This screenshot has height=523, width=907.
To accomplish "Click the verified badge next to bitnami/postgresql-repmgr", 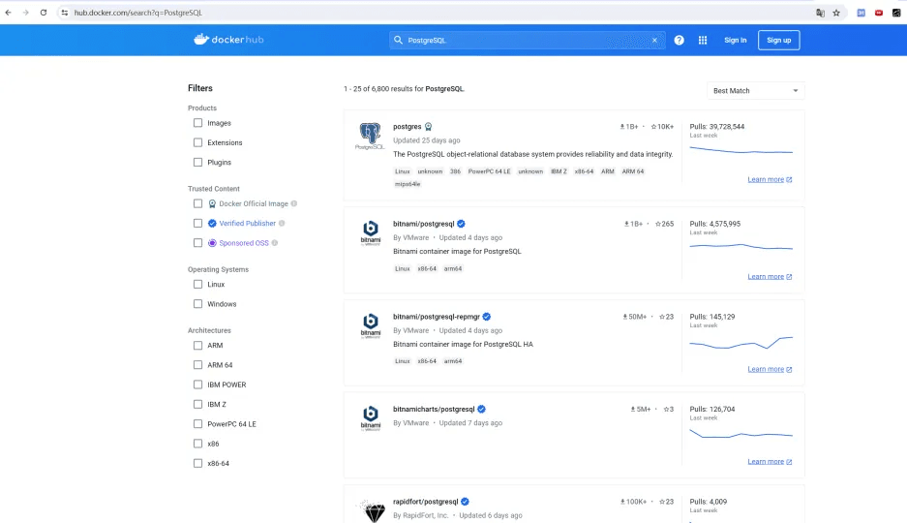I will pos(487,317).
